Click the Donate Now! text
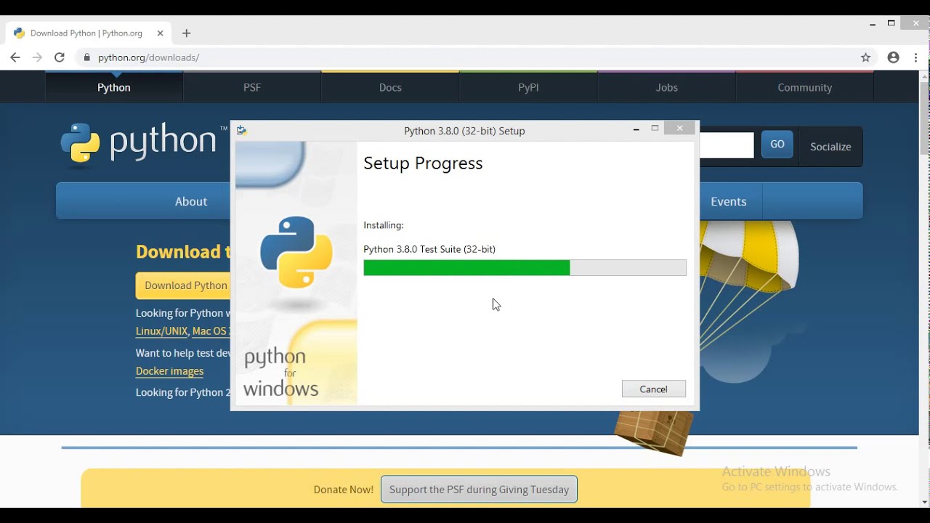 pos(344,490)
